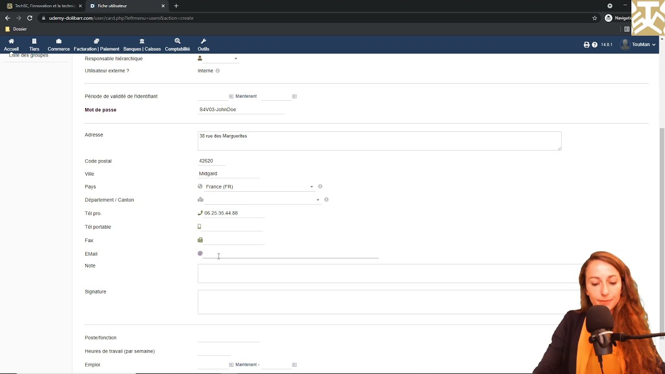
Task: Click Maintenant link in validity period
Action: (x=246, y=96)
